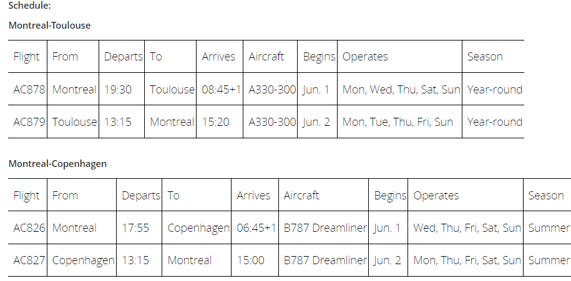The image size is (571, 281).
Task: Click the Year-round cell in the AC879 row
Action: coord(494,121)
